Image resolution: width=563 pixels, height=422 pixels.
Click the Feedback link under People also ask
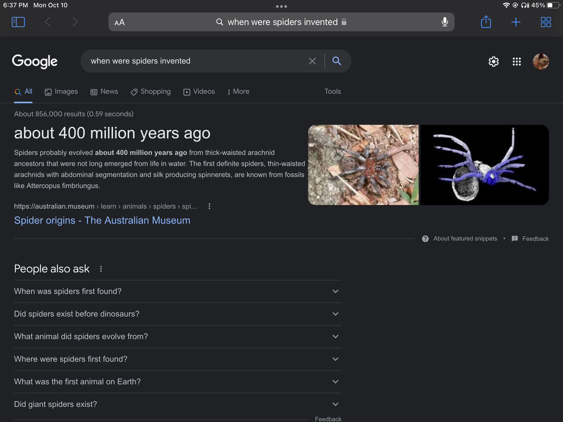pos(328,419)
